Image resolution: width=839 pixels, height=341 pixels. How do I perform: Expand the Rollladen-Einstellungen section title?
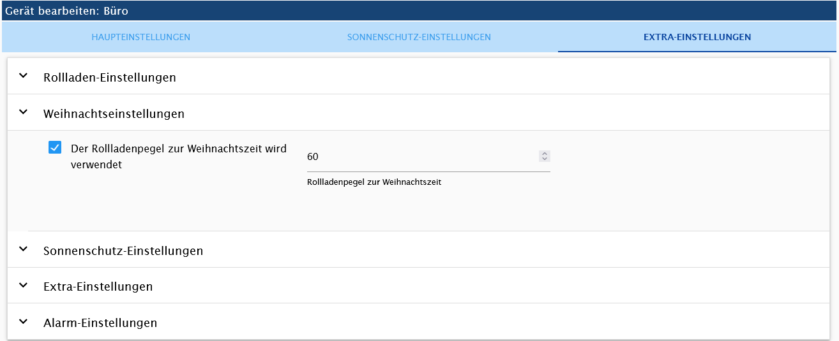click(110, 78)
